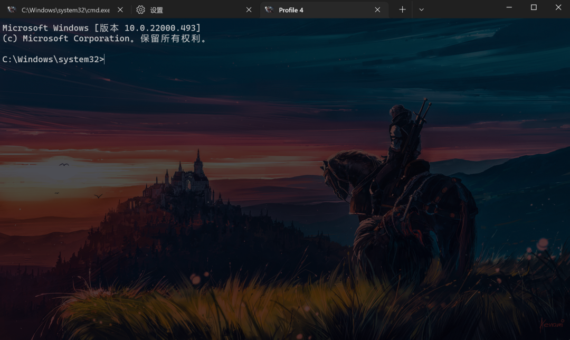
Task: Switch to the C:\Windows\system32\cmd.exe tab
Action: click(x=65, y=10)
